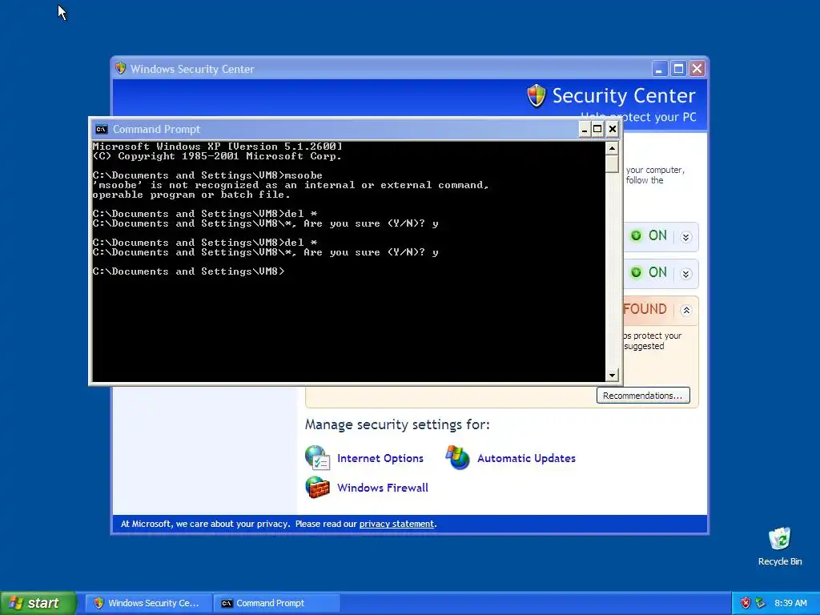Minimize the Windows Security Center window
820x615 pixels.
tap(660, 69)
